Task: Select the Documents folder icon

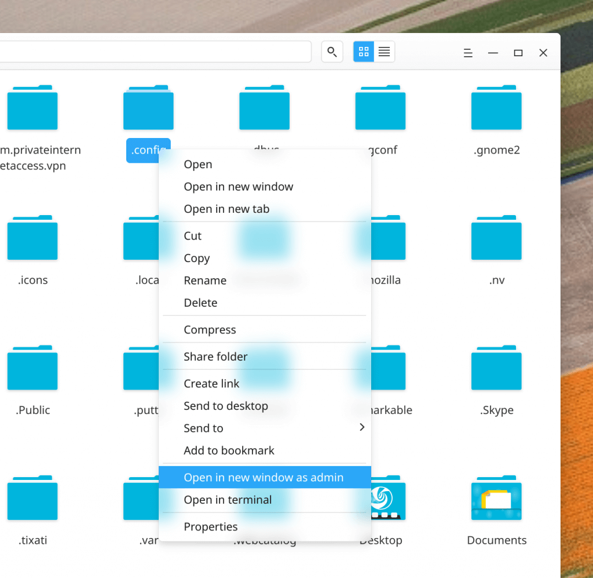Action: [x=496, y=499]
